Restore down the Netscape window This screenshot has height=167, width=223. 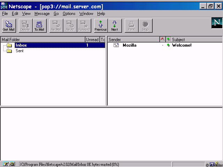click(210, 6)
